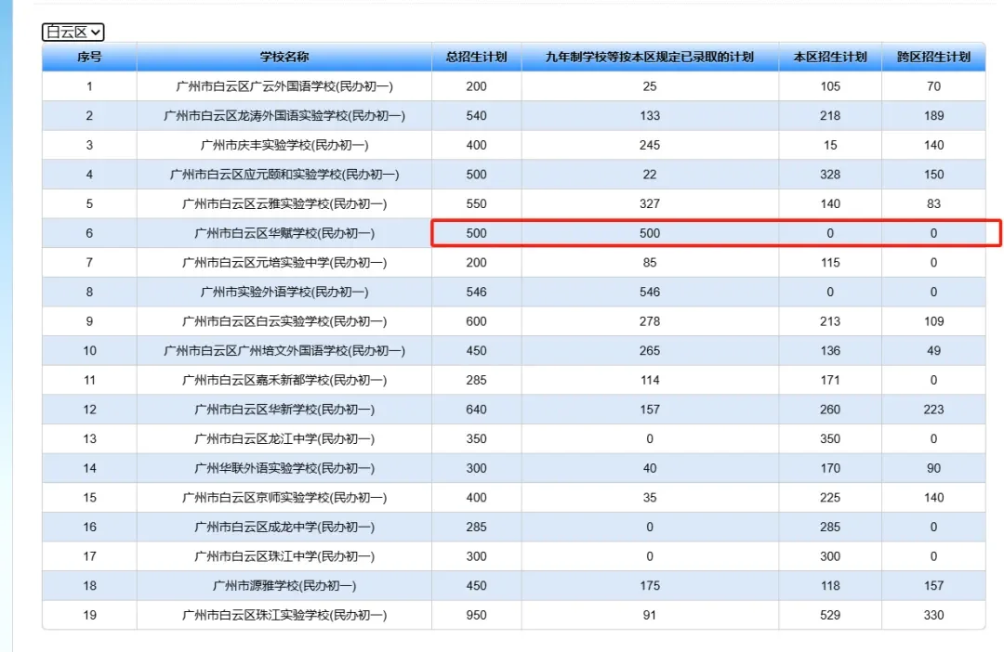
Task: Click total plan 640 for 华新学校
Action: coord(476,411)
